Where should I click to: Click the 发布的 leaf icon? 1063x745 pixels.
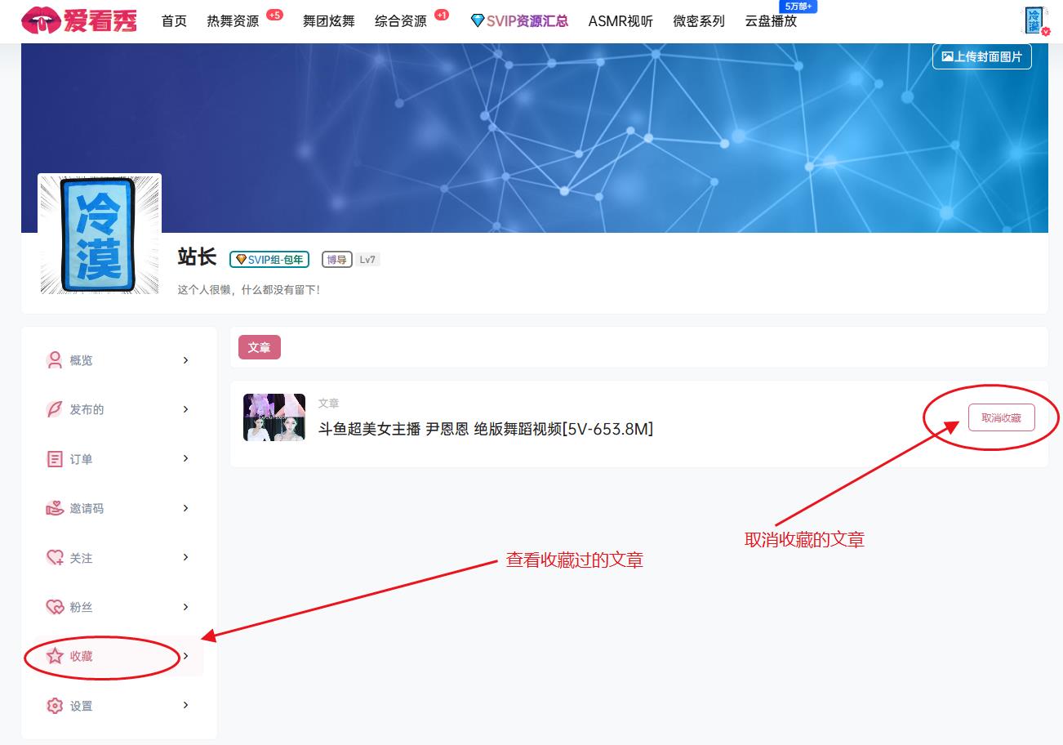(54, 409)
